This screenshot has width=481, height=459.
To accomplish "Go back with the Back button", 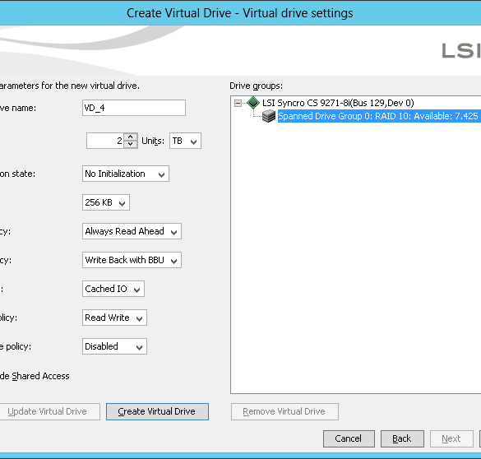I will point(402,438).
